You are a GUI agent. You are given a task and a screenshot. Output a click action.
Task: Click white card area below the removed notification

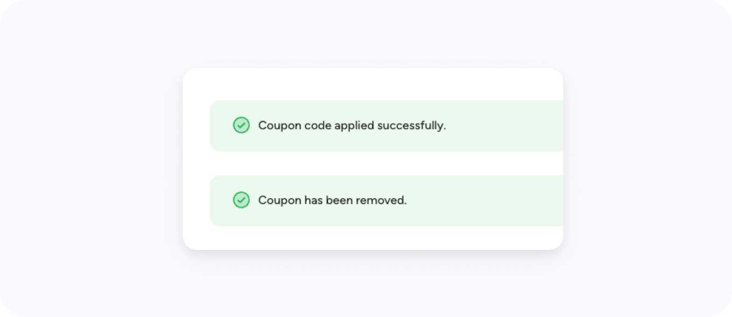[x=373, y=238]
